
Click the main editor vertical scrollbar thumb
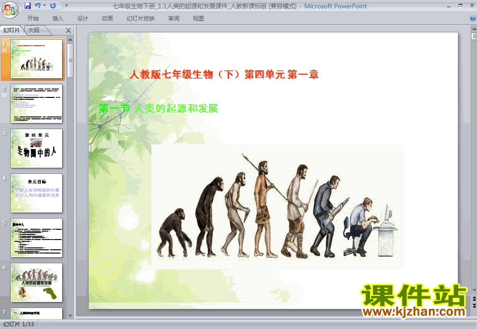tap(474, 36)
